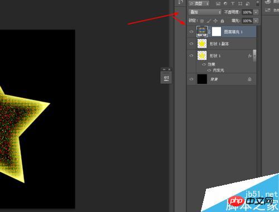Close the small floating collapsed panel

[x=170, y=69]
